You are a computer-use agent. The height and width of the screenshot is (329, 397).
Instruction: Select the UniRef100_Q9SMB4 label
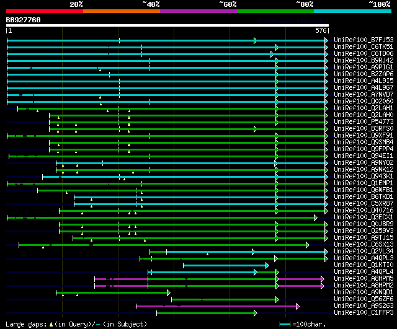364,143
